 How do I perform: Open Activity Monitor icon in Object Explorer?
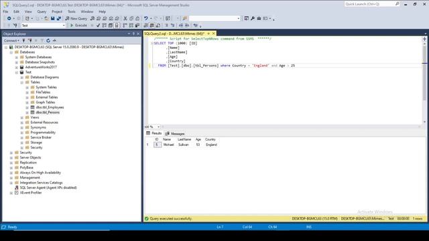54,40
